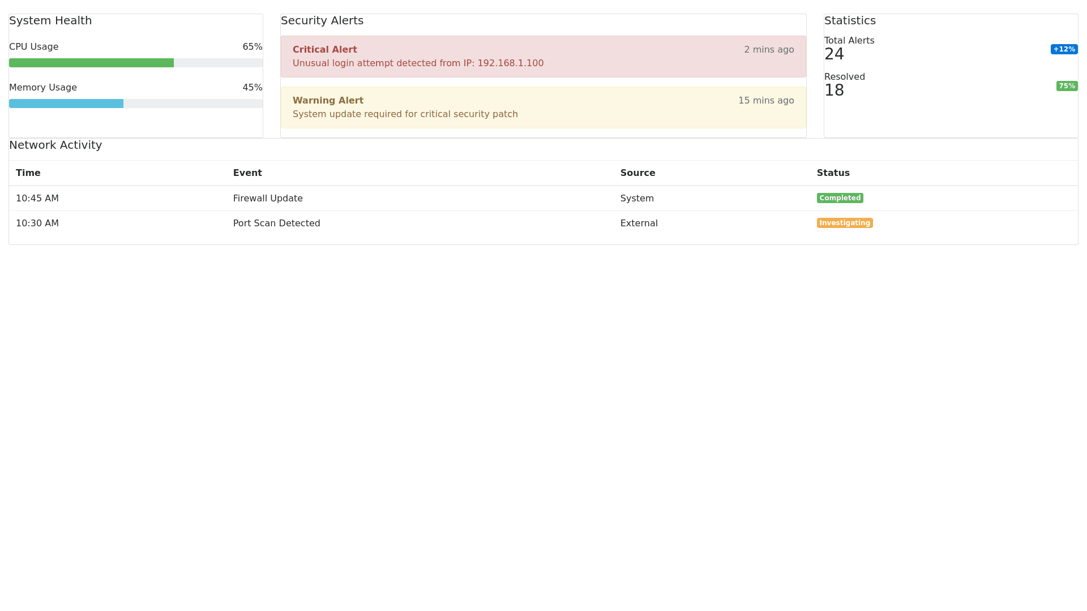Viewport: 1087px width, 611px height.
Task: Click the Source column header
Action: pos(637,173)
